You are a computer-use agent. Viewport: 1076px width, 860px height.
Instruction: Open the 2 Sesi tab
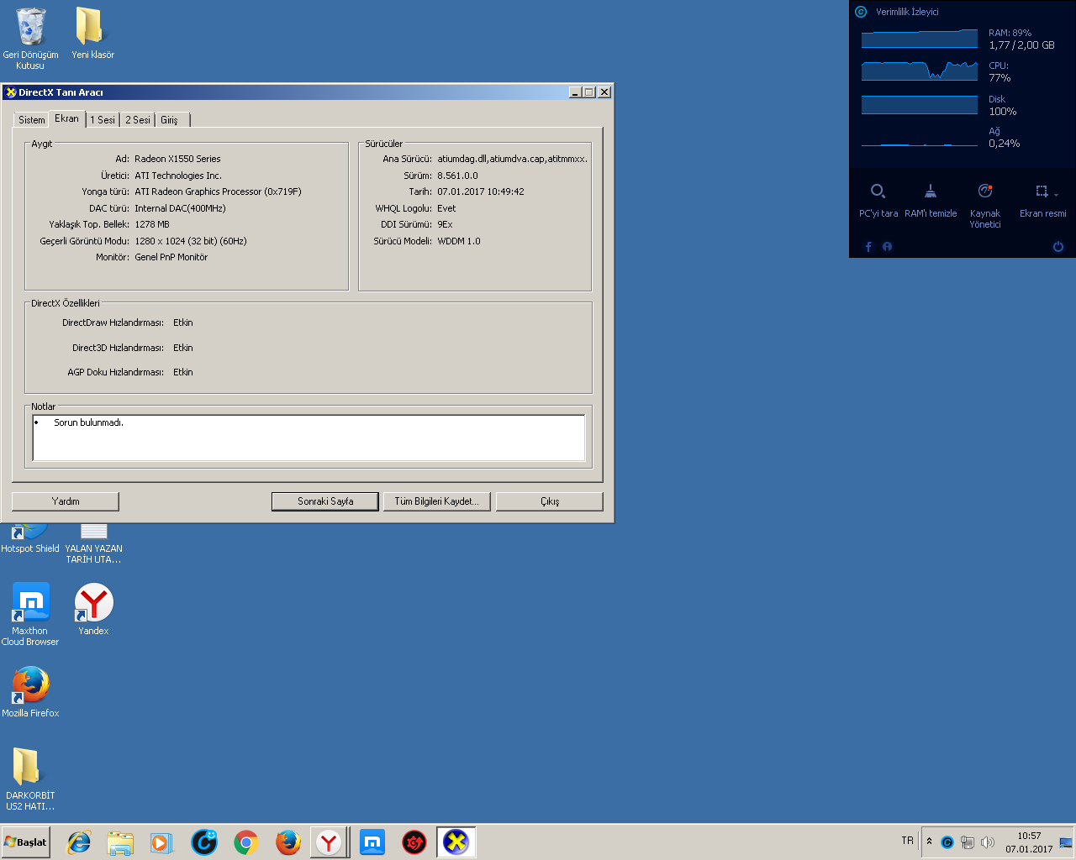coord(138,120)
